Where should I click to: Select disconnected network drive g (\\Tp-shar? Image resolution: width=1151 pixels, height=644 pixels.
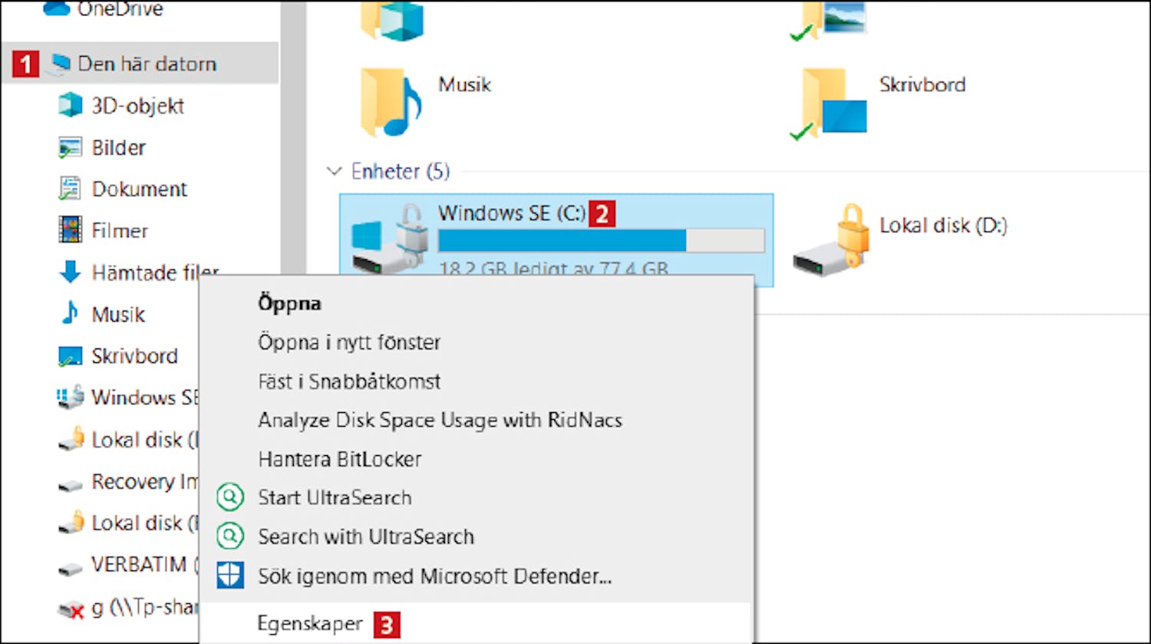[x=127, y=607]
